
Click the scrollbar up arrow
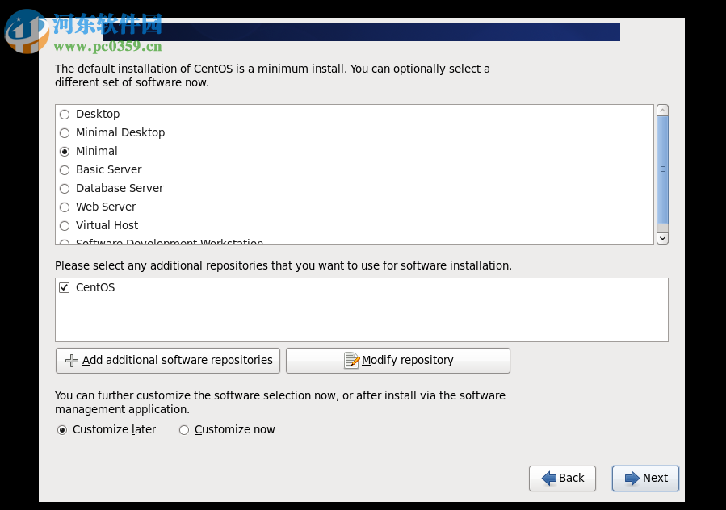pyautogui.click(x=662, y=110)
